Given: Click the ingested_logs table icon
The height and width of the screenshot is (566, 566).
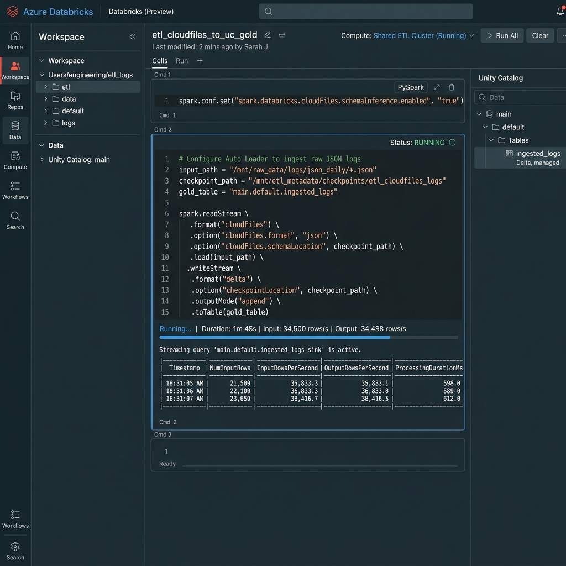Looking at the screenshot, I should point(509,154).
